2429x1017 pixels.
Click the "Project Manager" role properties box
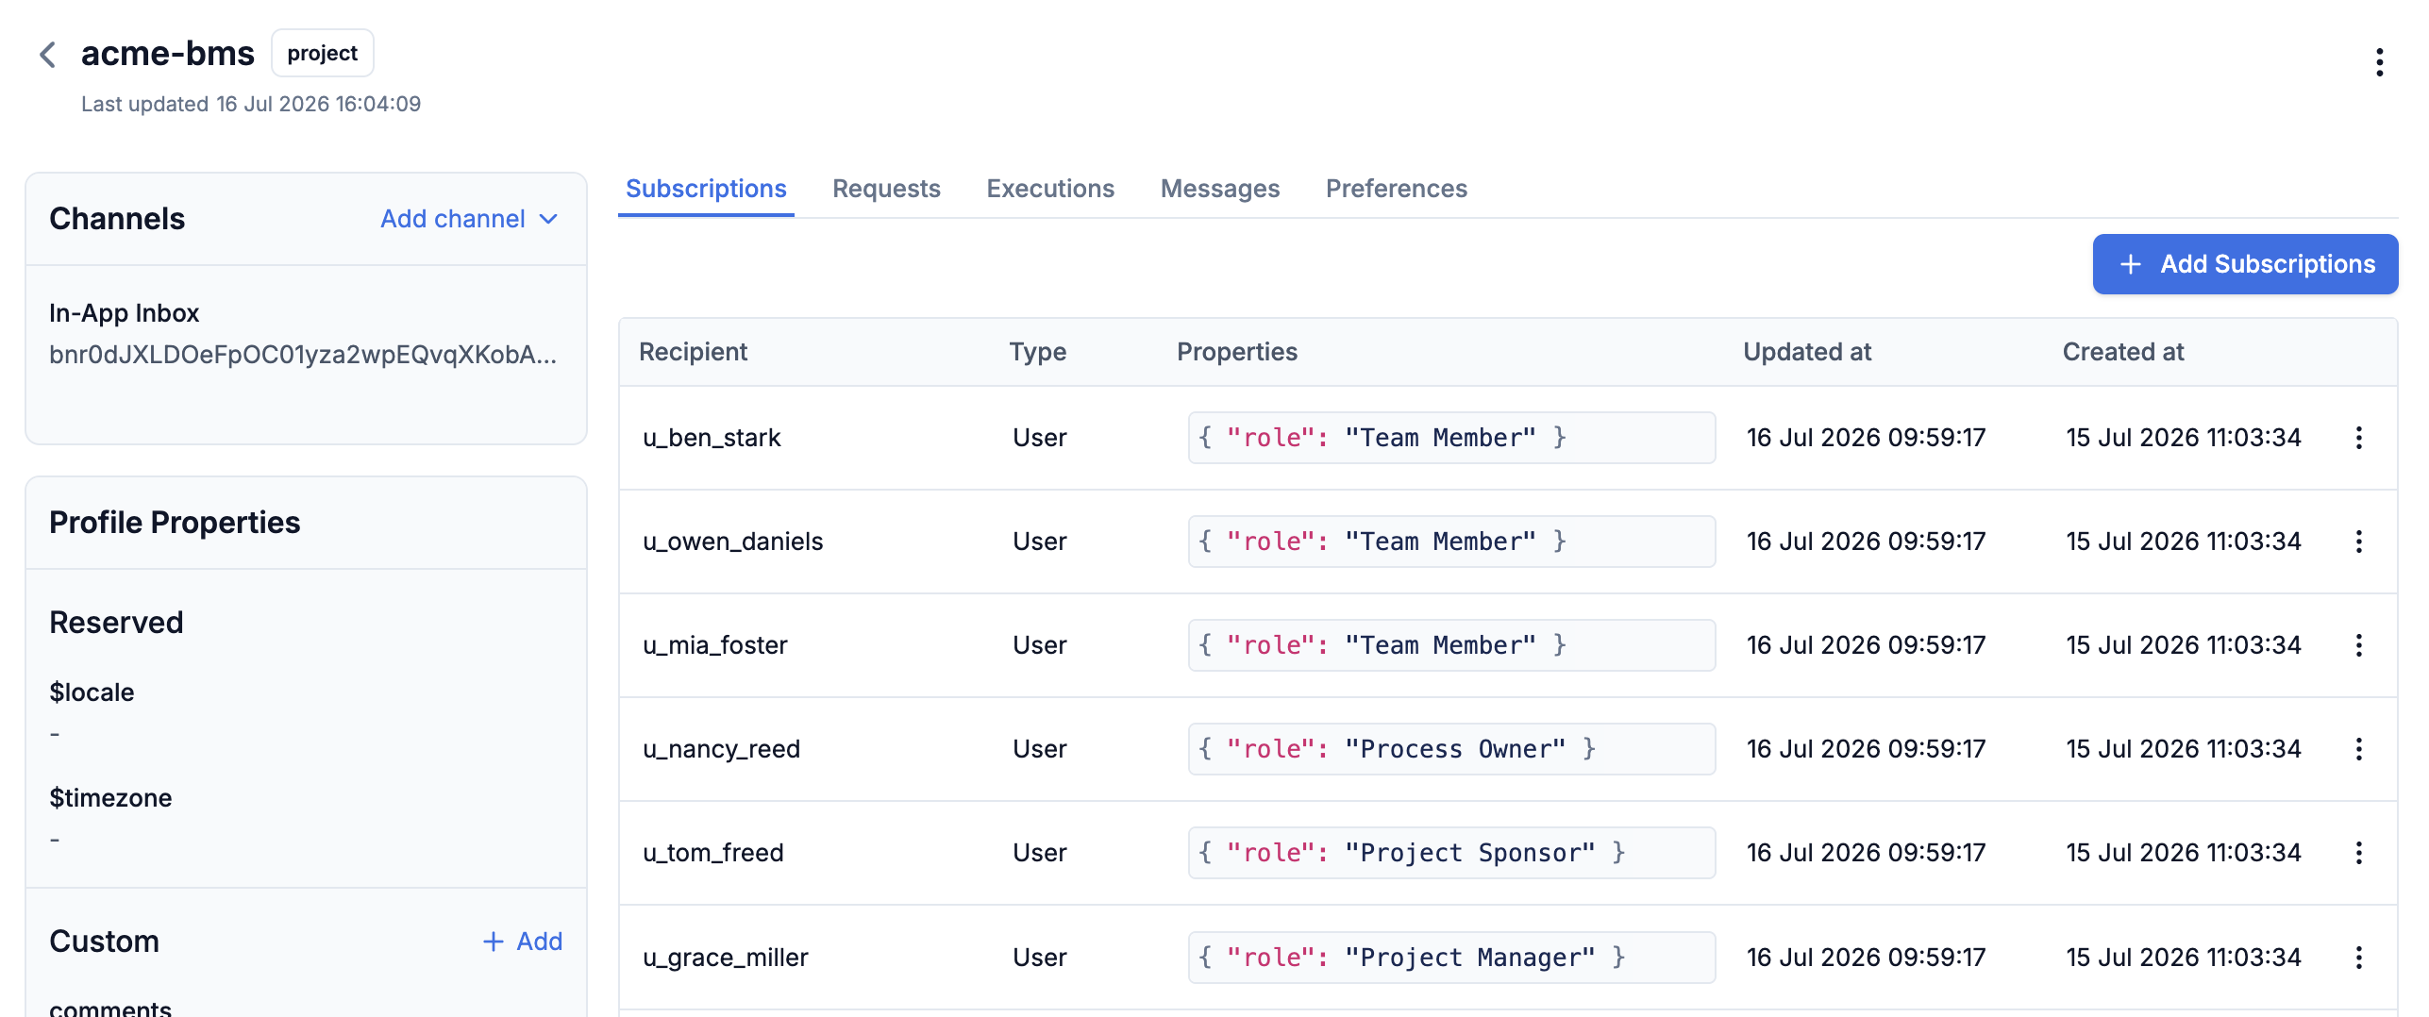point(1451,958)
